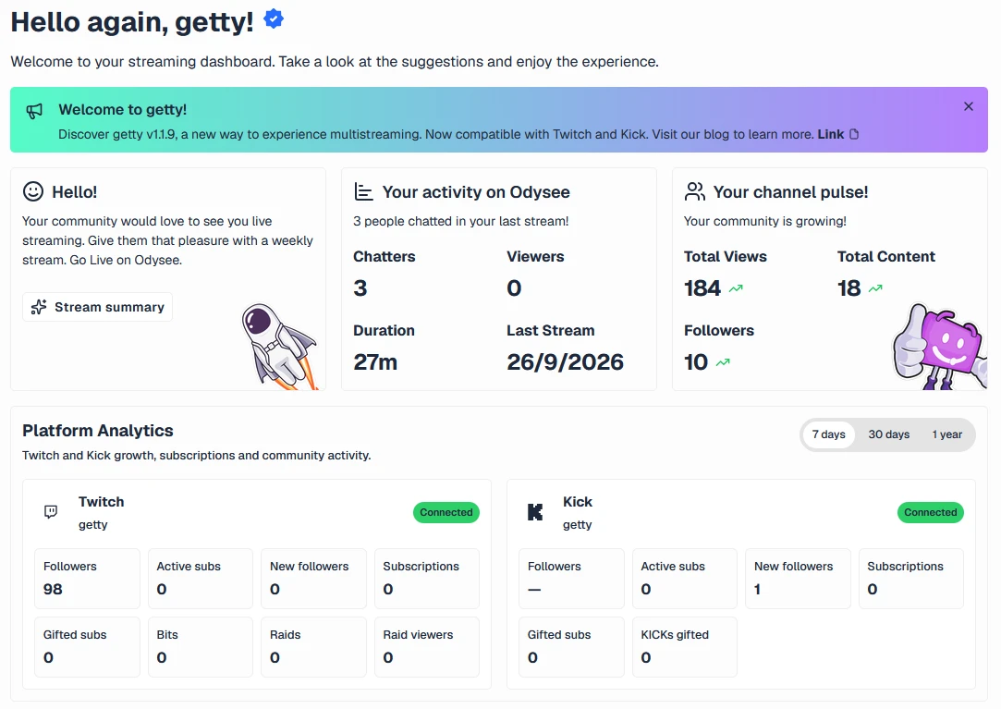Click the Kick Connected status badge
The height and width of the screenshot is (709, 1001).
coord(930,512)
